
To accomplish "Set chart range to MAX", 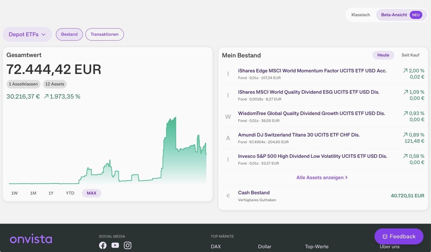I will pyautogui.click(x=91, y=193).
